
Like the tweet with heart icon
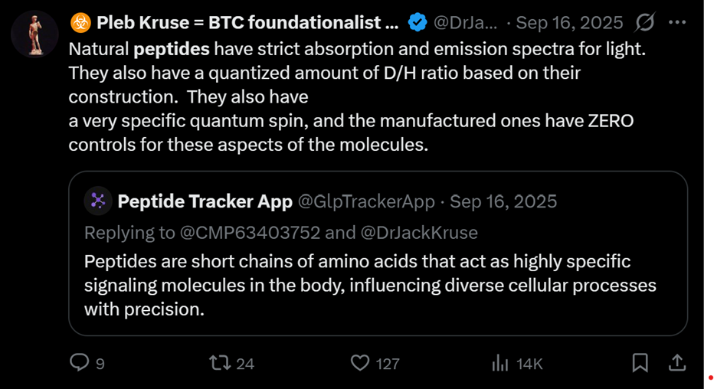359,362
